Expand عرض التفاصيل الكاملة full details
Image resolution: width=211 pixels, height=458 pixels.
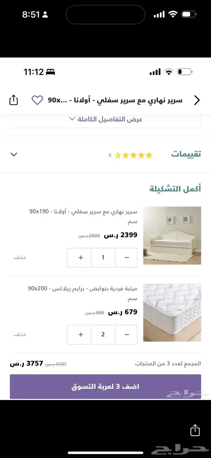pyautogui.click(x=105, y=119)
